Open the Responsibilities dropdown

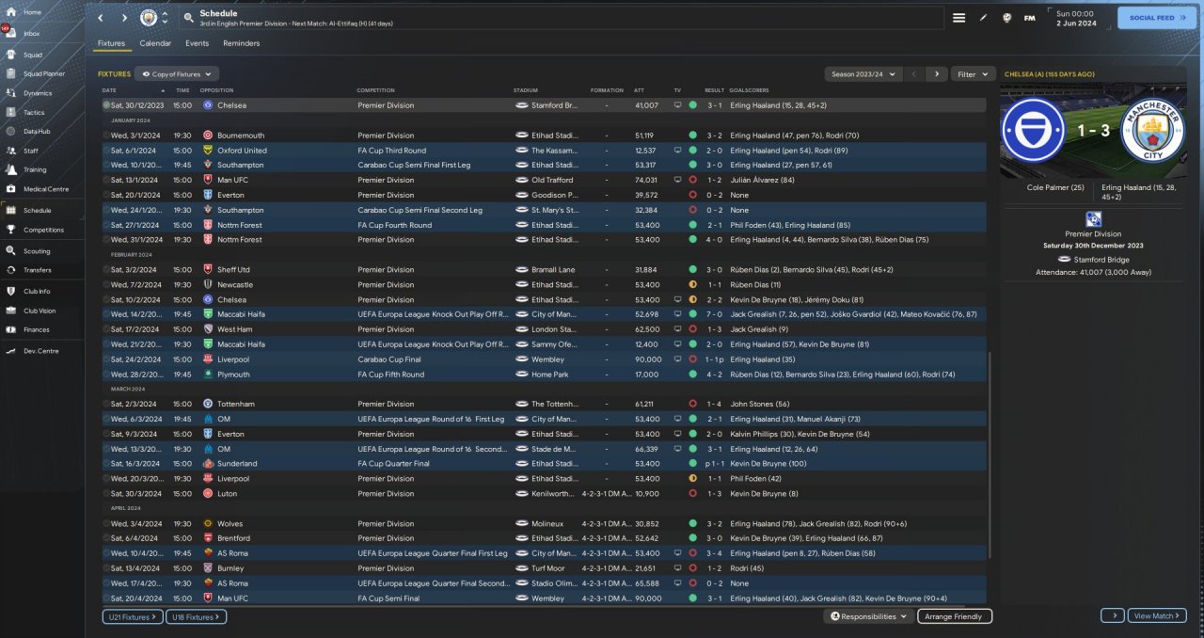pyautogui.click(x=869, y=616)
